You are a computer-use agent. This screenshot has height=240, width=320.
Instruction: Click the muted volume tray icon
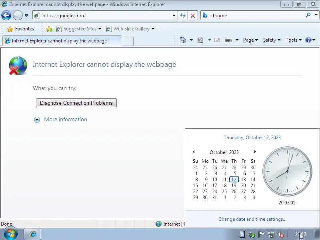pyautogui.click(x=281, y=235)
